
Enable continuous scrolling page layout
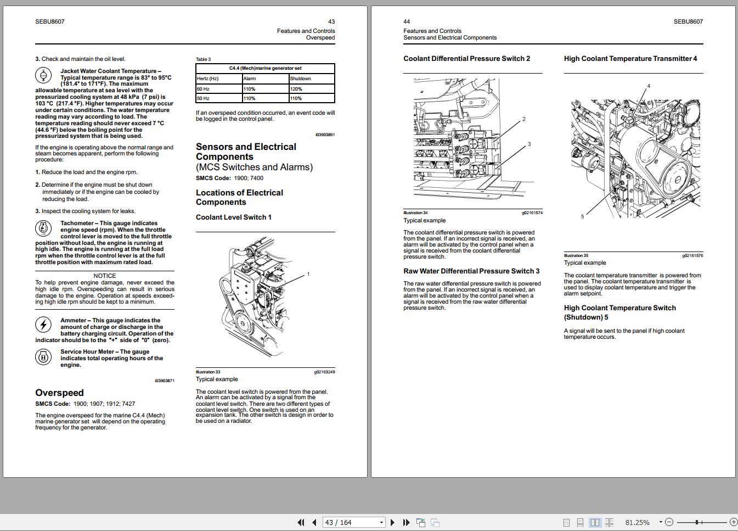[581, 522]
